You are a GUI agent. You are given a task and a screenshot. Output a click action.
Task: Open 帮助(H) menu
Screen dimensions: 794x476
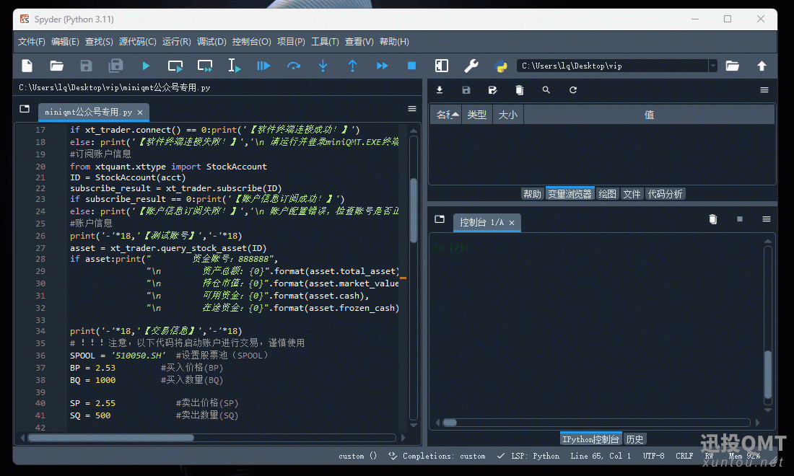click(394, 42)
